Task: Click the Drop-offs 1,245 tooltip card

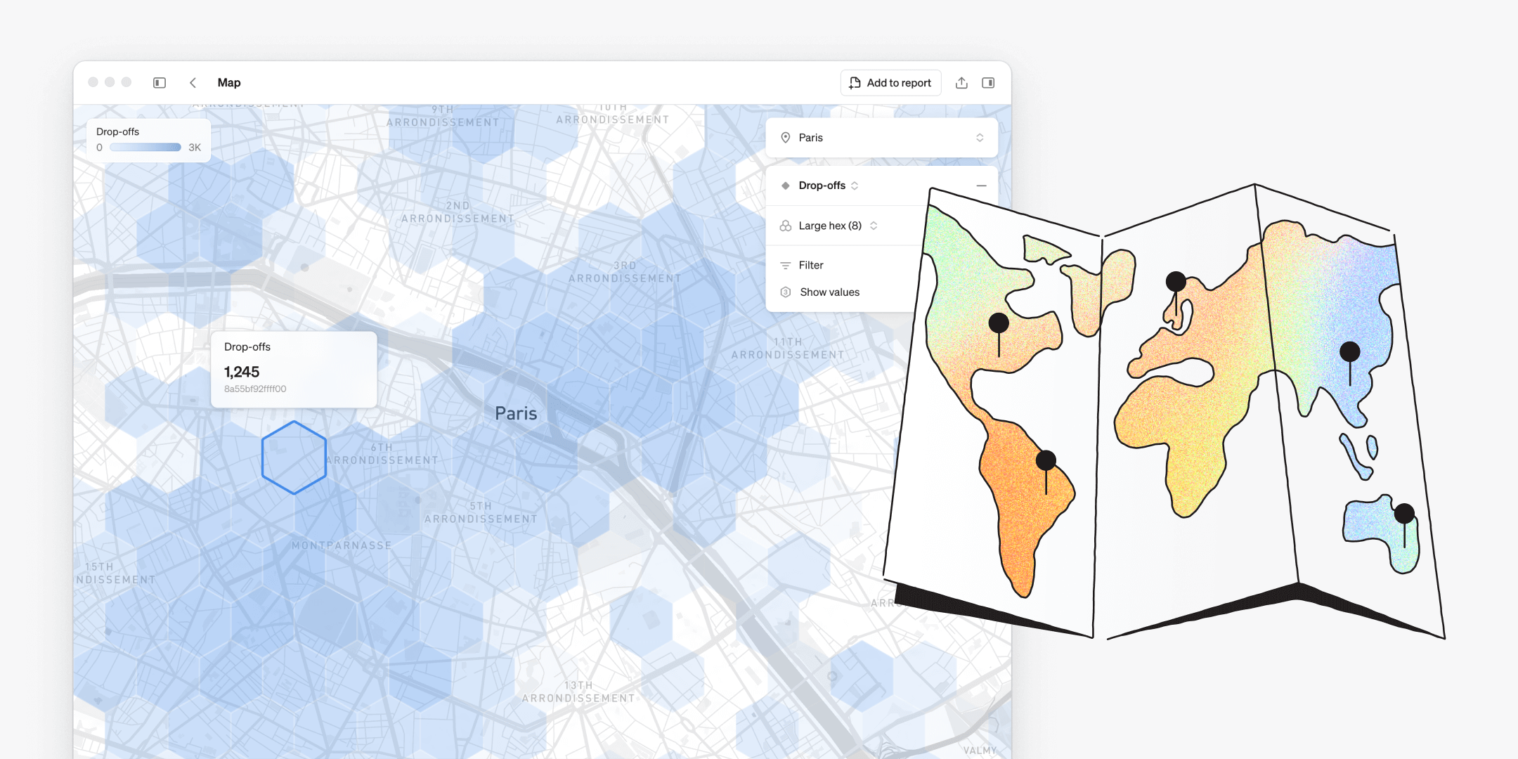Action: [294, 369]
